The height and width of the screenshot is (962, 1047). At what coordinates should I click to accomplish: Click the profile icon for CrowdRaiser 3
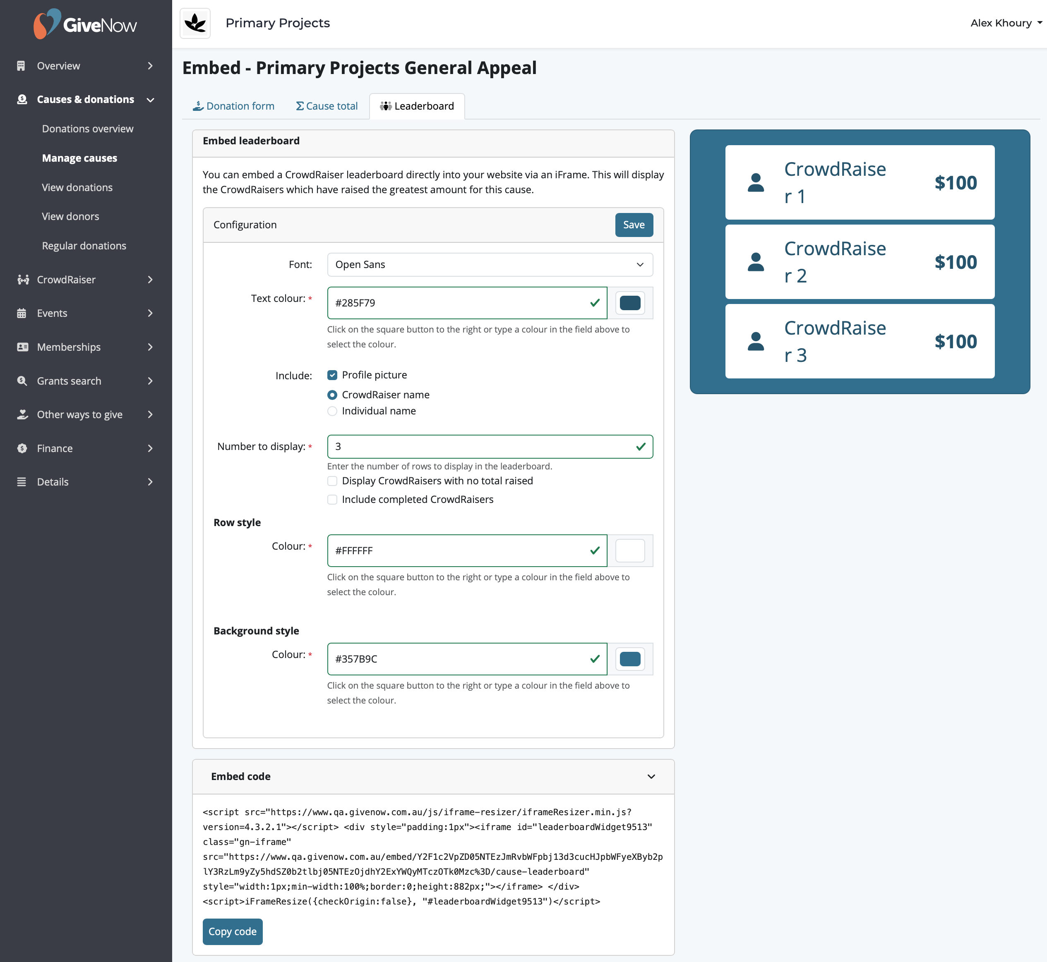point(756,342)
